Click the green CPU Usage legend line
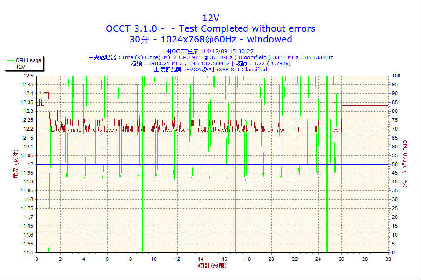Screen dimensions: 421x280 click(11, 60)
